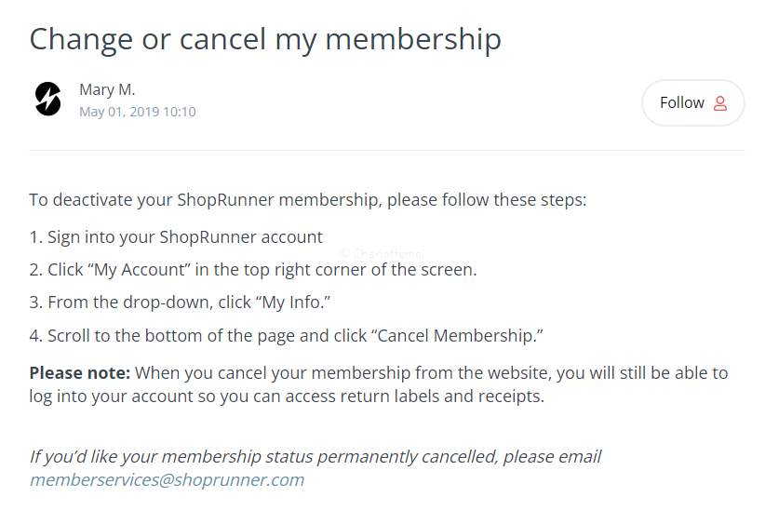This screenshot has width=765, height=511.
Task: Open the memberservices@shoprunner.com email link
Action: coord(167,479)
